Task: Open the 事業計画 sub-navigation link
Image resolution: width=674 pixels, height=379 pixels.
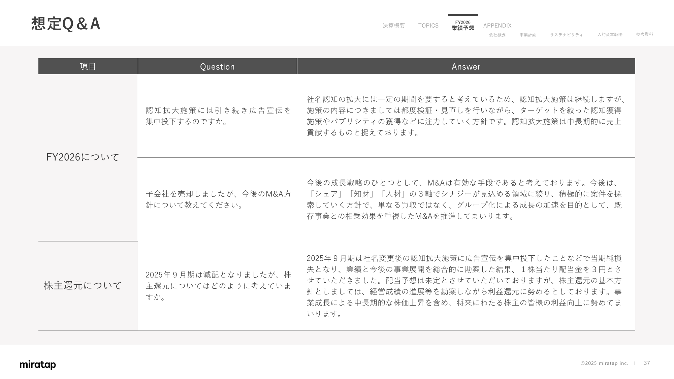Action: click(x=527, y=35)
